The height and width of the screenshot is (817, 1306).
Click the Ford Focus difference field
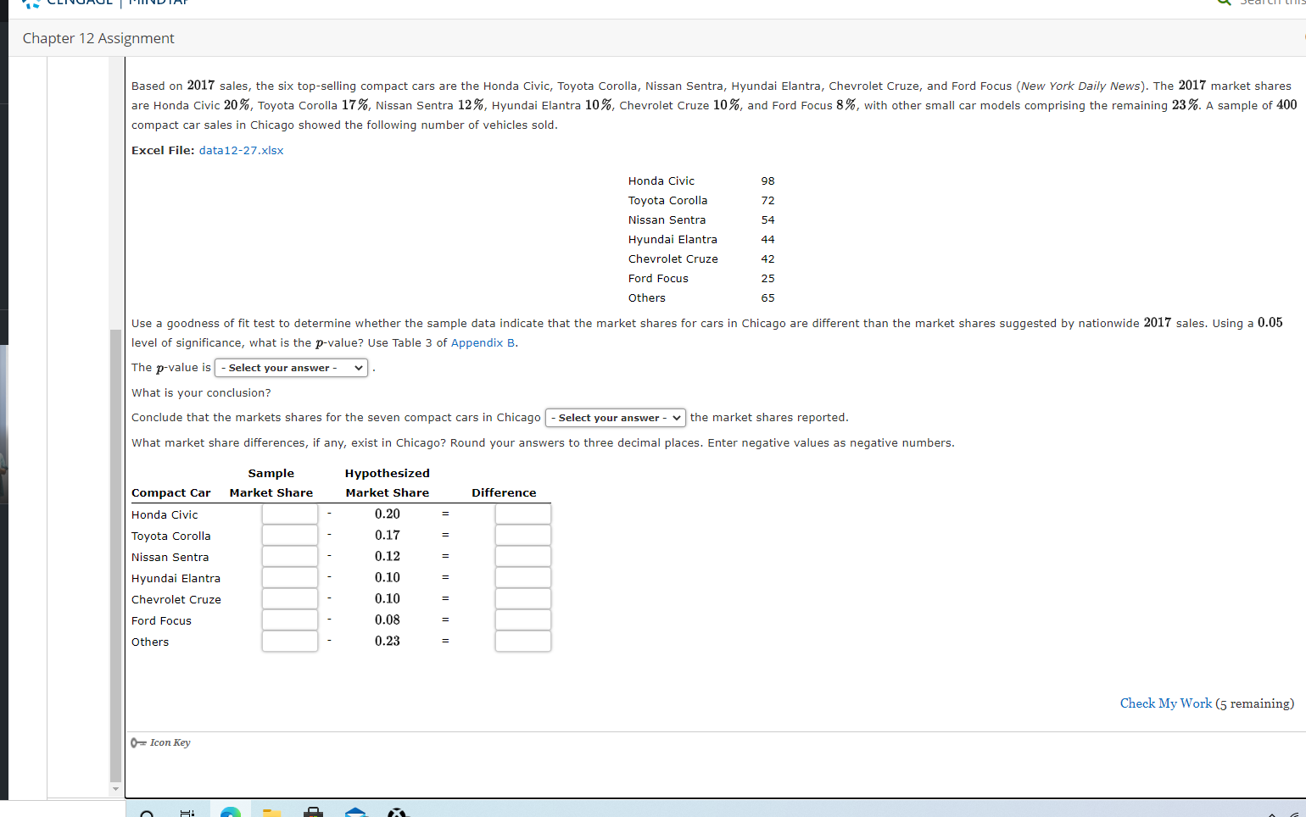(523, 620)
